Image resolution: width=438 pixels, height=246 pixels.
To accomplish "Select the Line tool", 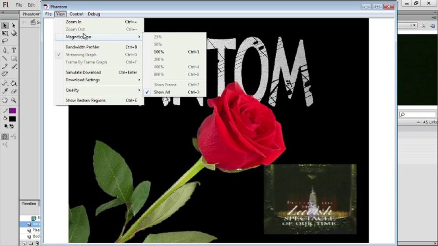I will (5, 58).
